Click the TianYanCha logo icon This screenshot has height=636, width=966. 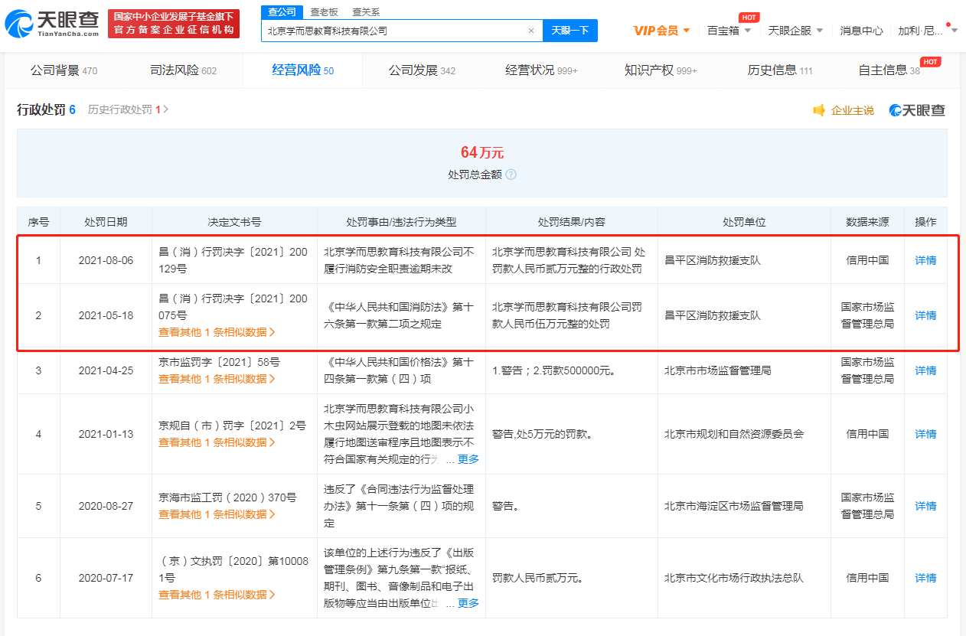click(18, 24)
